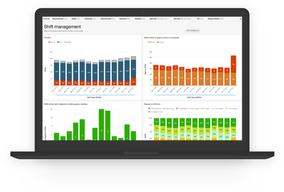Open the Grade(s) filter
The width and height of the screenshot is (284, 192).
coord(140,19)
